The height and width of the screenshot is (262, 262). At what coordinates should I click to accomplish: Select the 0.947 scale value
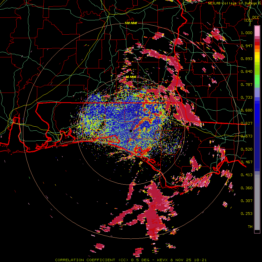pyautogui.click(x=247, y=46)
